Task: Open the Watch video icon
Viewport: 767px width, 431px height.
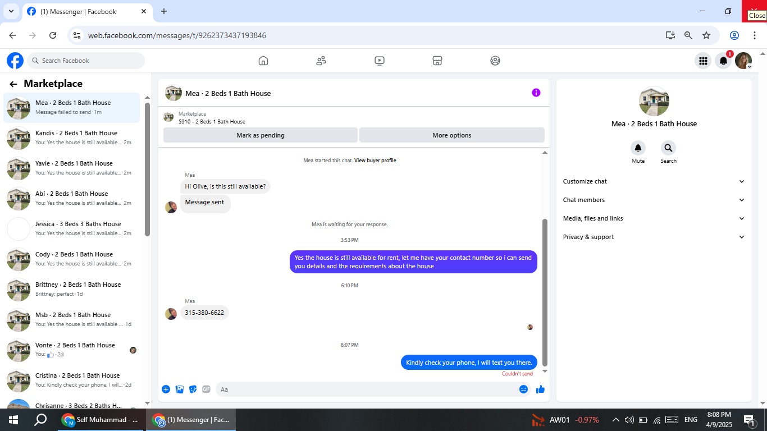Action: pyautogui.click(x=380, y=61)
